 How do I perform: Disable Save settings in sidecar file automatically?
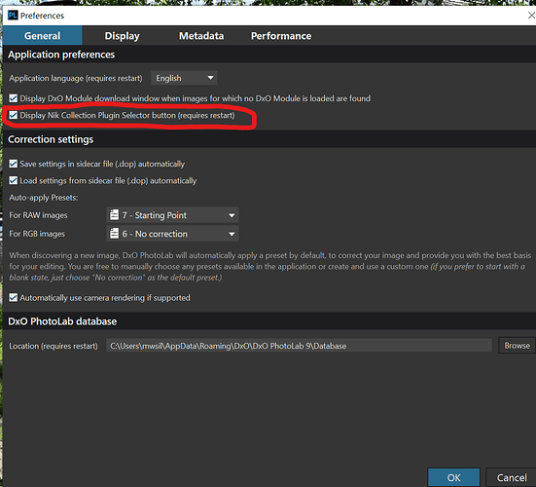coord(14,164)
